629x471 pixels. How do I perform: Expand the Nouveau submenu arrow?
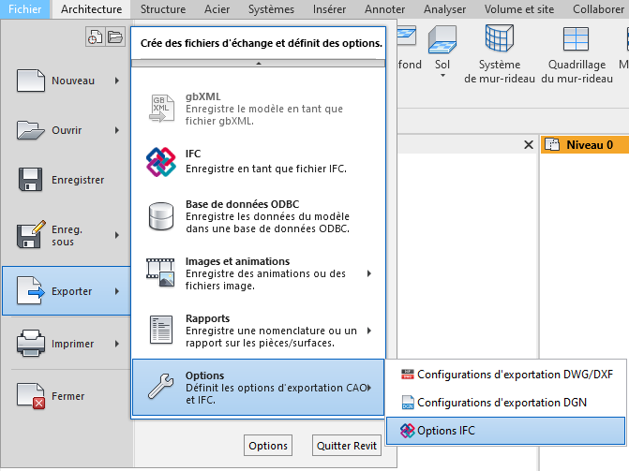pos(117,81)
